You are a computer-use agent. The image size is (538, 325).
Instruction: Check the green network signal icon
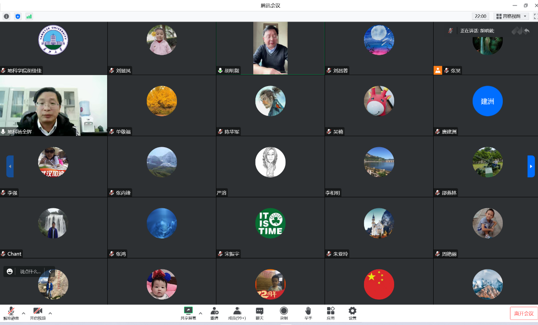coord(29,16)
